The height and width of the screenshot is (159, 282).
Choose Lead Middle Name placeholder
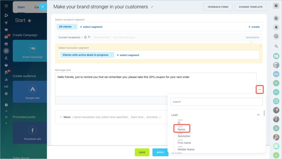(x=186, y=148)
